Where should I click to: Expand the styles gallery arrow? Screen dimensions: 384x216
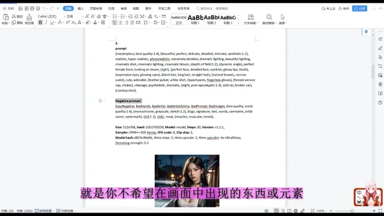[239, 23]
